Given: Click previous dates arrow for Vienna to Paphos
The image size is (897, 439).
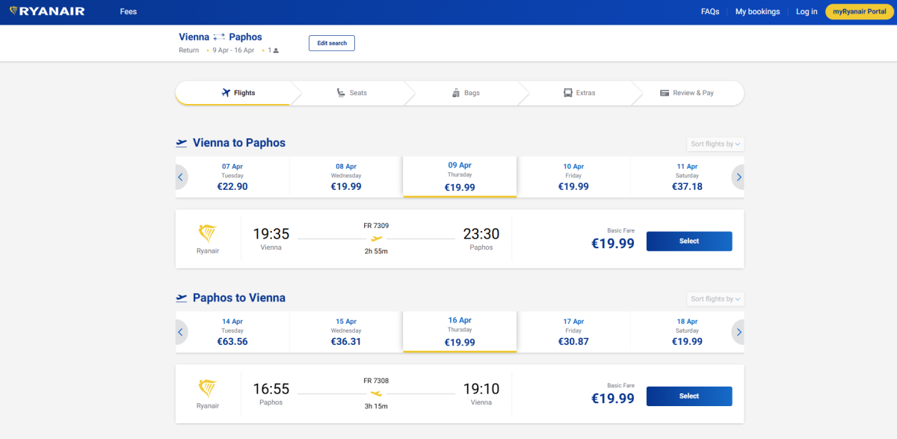Looking at the screenshot, I should [x=180, y=177].
